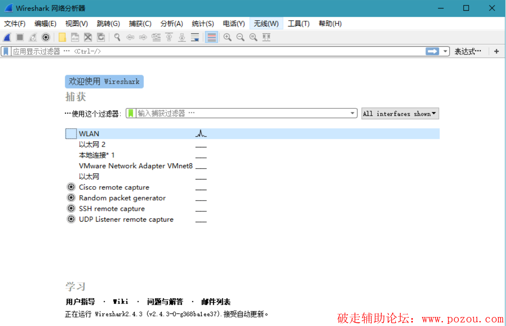Open the 捕获(C) menu
Viewport: 506px width, 326px height.
(x=140, y=23)
